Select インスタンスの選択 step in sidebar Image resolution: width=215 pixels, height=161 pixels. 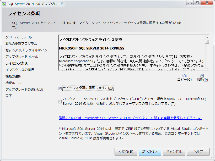point(20,70)
